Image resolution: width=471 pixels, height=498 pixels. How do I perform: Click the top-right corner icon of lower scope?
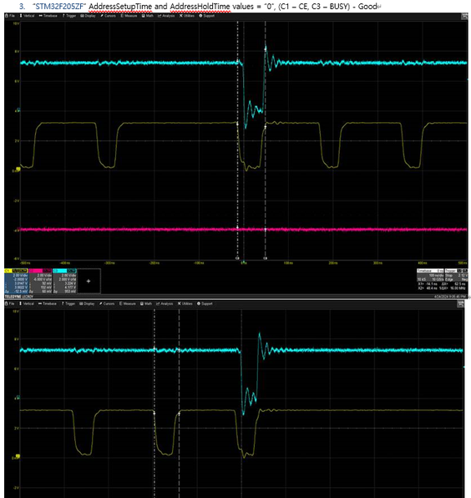pos(460,304)
